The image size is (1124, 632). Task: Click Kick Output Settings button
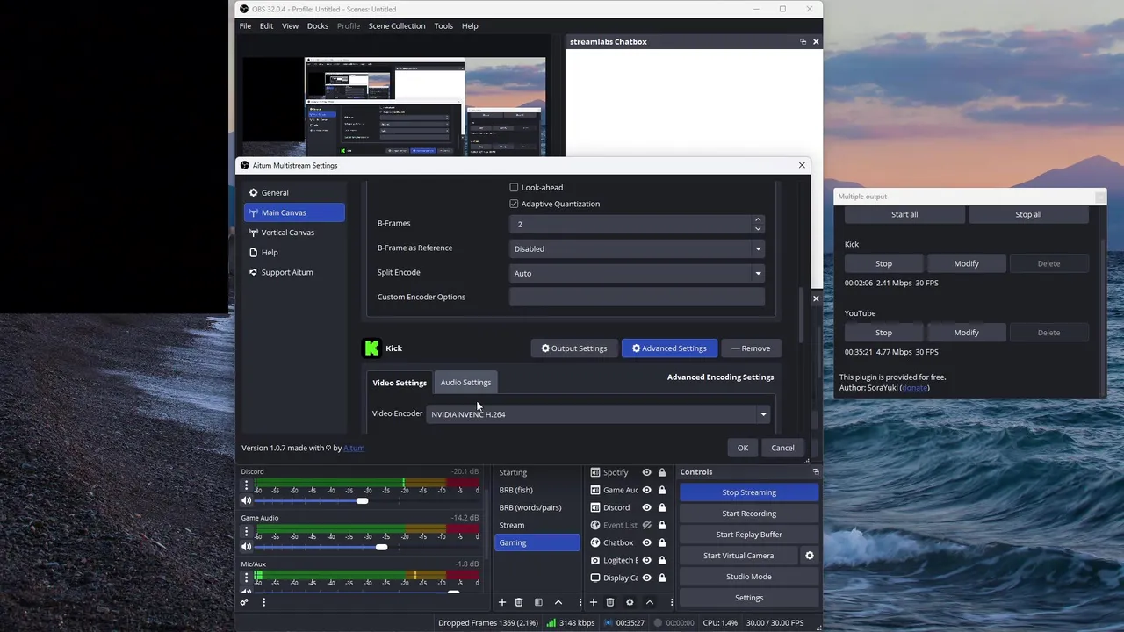click(x=573, y=348)
